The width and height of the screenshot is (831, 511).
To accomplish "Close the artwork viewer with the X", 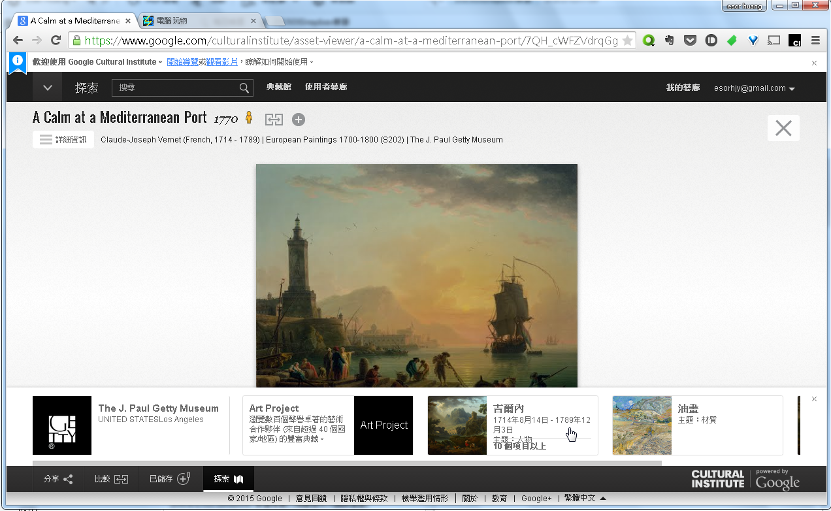I will click(x=783, y=128).
